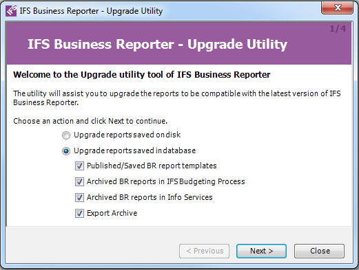Click the greyed-out Previous button
Viewport: 359px width, 270px height.
[x=204, y=251]
